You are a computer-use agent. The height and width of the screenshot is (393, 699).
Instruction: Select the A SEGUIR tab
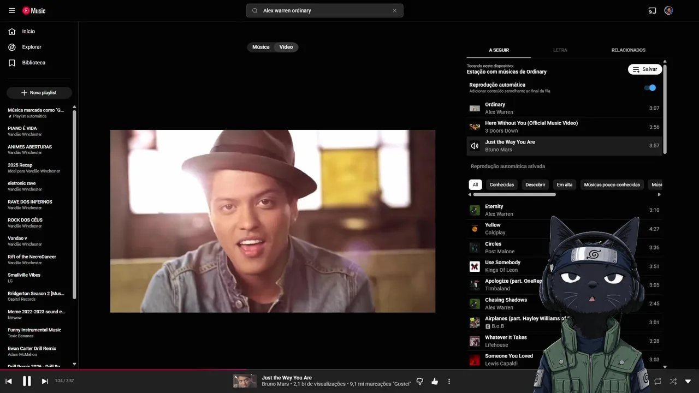(499, 50)
